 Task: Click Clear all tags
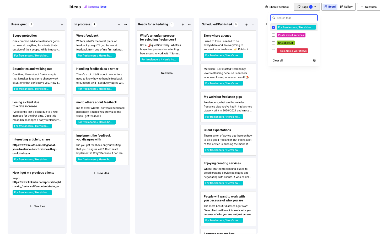pyautogui.click(x=278, y=60)
